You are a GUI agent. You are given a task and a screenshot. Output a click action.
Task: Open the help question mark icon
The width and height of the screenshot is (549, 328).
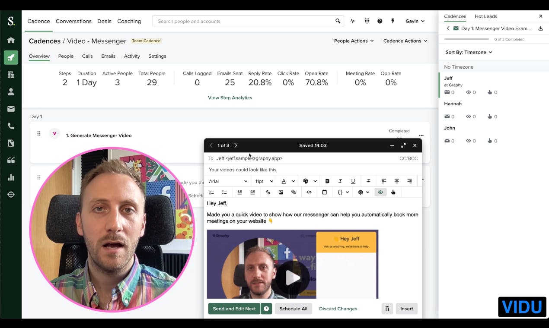[x=380, y=21]
